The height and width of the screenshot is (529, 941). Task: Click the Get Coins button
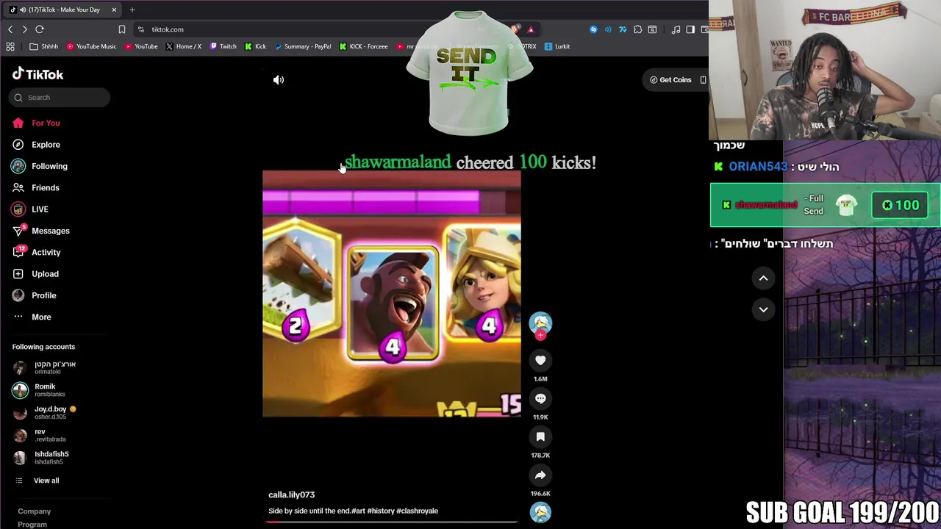tap(670, 79)
